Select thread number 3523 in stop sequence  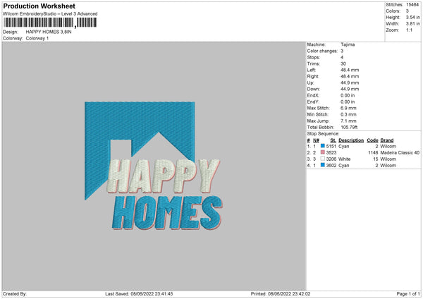click(331, 153)
